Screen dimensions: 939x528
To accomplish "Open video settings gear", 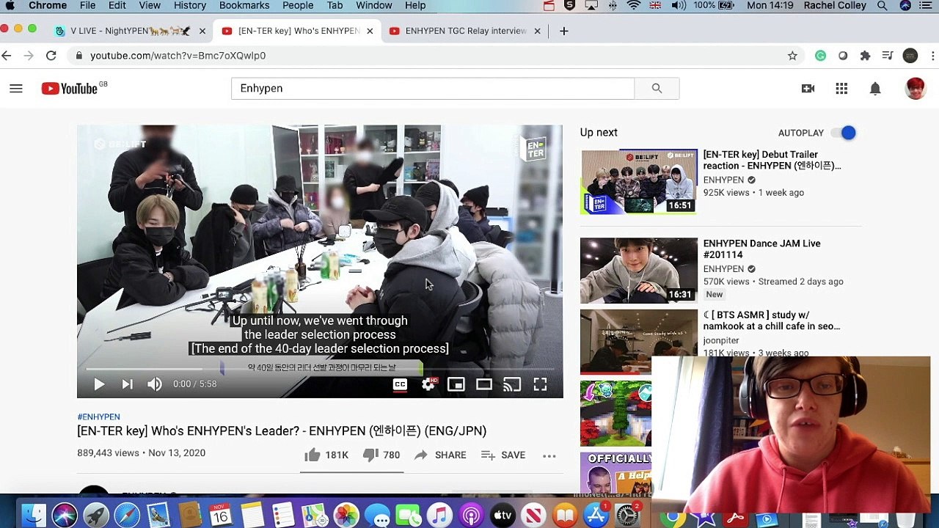I will click(428, 384).
